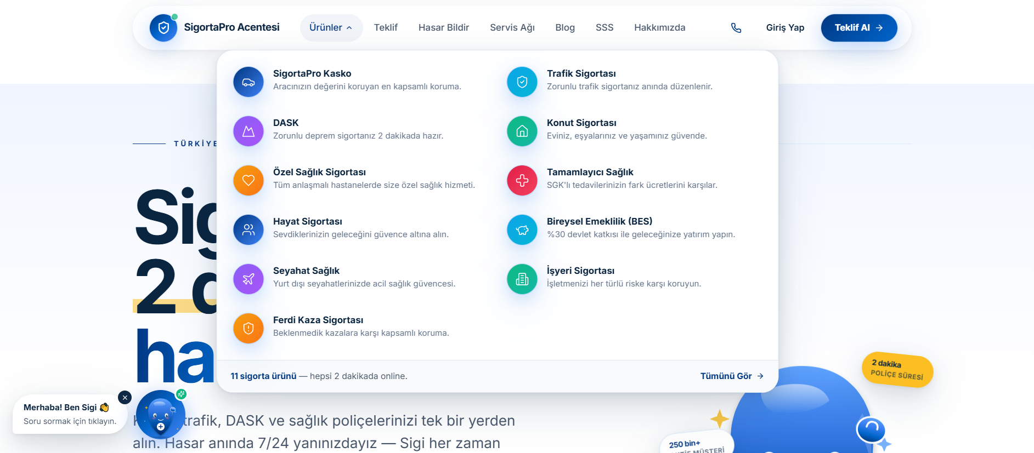Select Trafik Sigortası product title

coord(581,73)
